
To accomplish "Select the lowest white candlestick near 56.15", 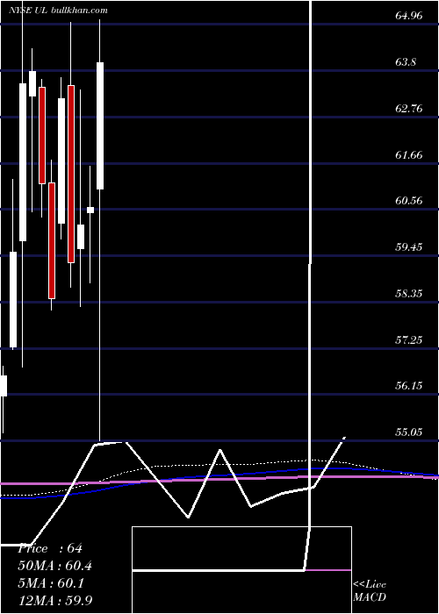I will click(4, 386).
